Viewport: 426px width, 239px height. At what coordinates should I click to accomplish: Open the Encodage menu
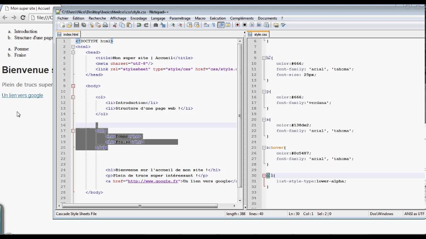tap(138, 18)
